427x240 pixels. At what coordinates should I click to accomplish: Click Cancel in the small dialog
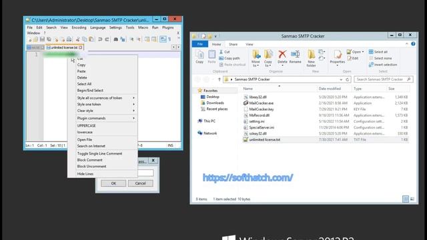pos(141,183)
